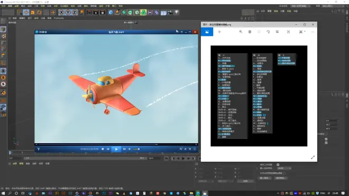
Task: Click the green cloner array icon
Action: click(143, 13)
